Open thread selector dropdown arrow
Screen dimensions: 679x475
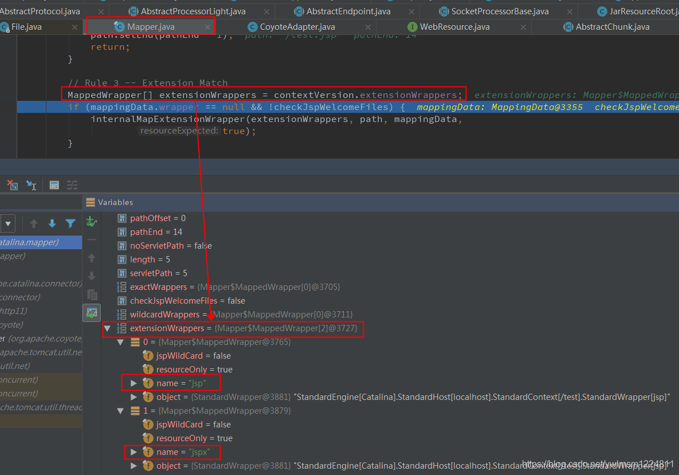click(x=8, y=224)
